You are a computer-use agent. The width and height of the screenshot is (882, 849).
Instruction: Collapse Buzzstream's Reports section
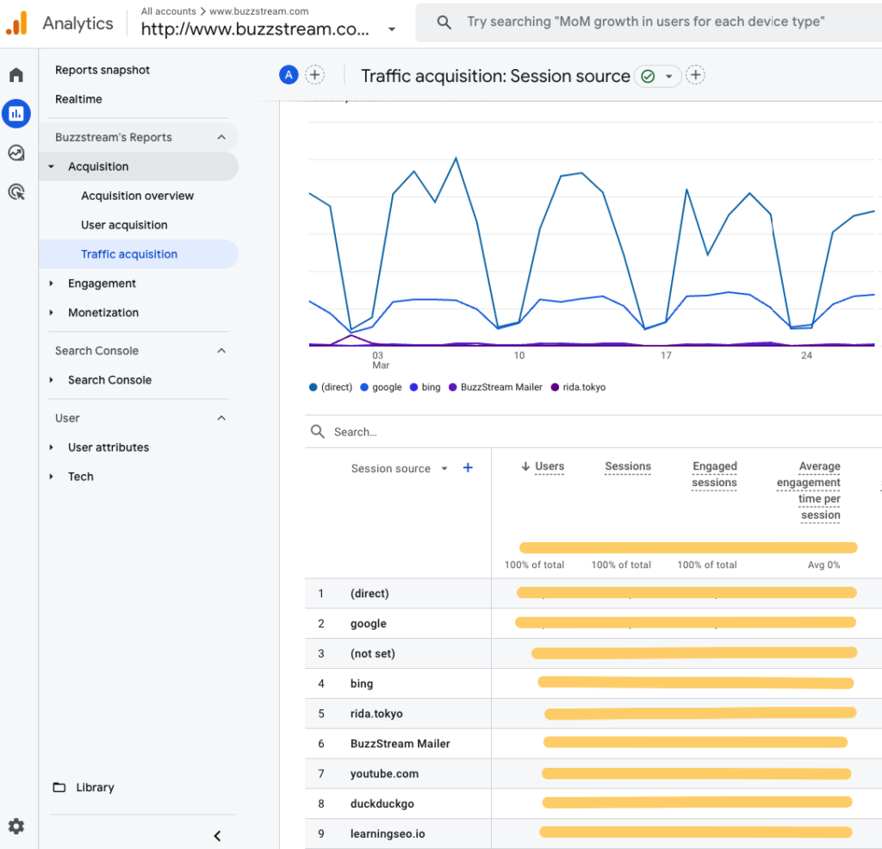tap(221, 137)
